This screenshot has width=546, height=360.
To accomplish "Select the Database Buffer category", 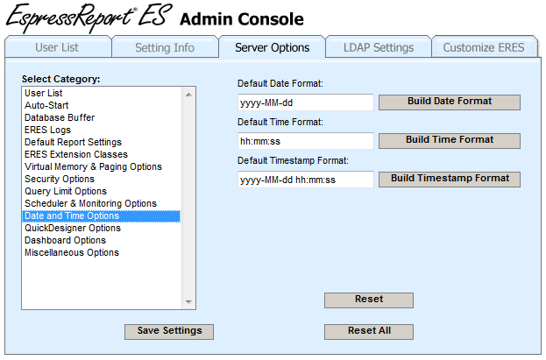I will pos(101,117).
